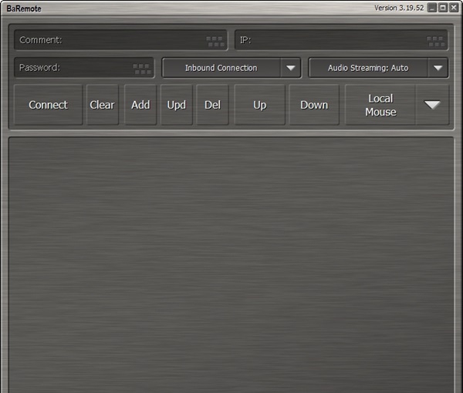Delete entry with the Del button

tap(213, 105)
